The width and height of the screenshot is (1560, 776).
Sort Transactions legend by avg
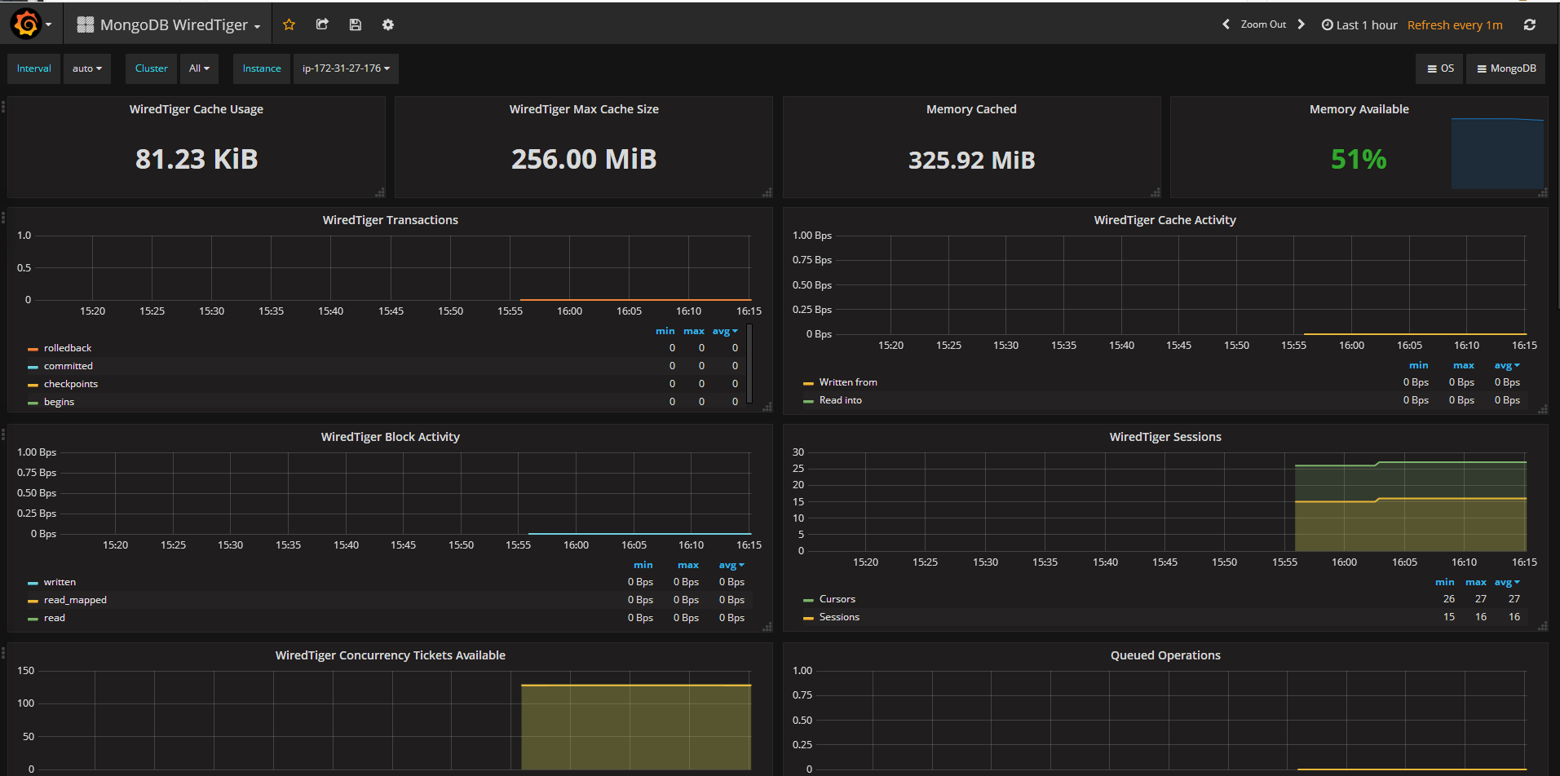pyautogui.click(x=725, y=331)
